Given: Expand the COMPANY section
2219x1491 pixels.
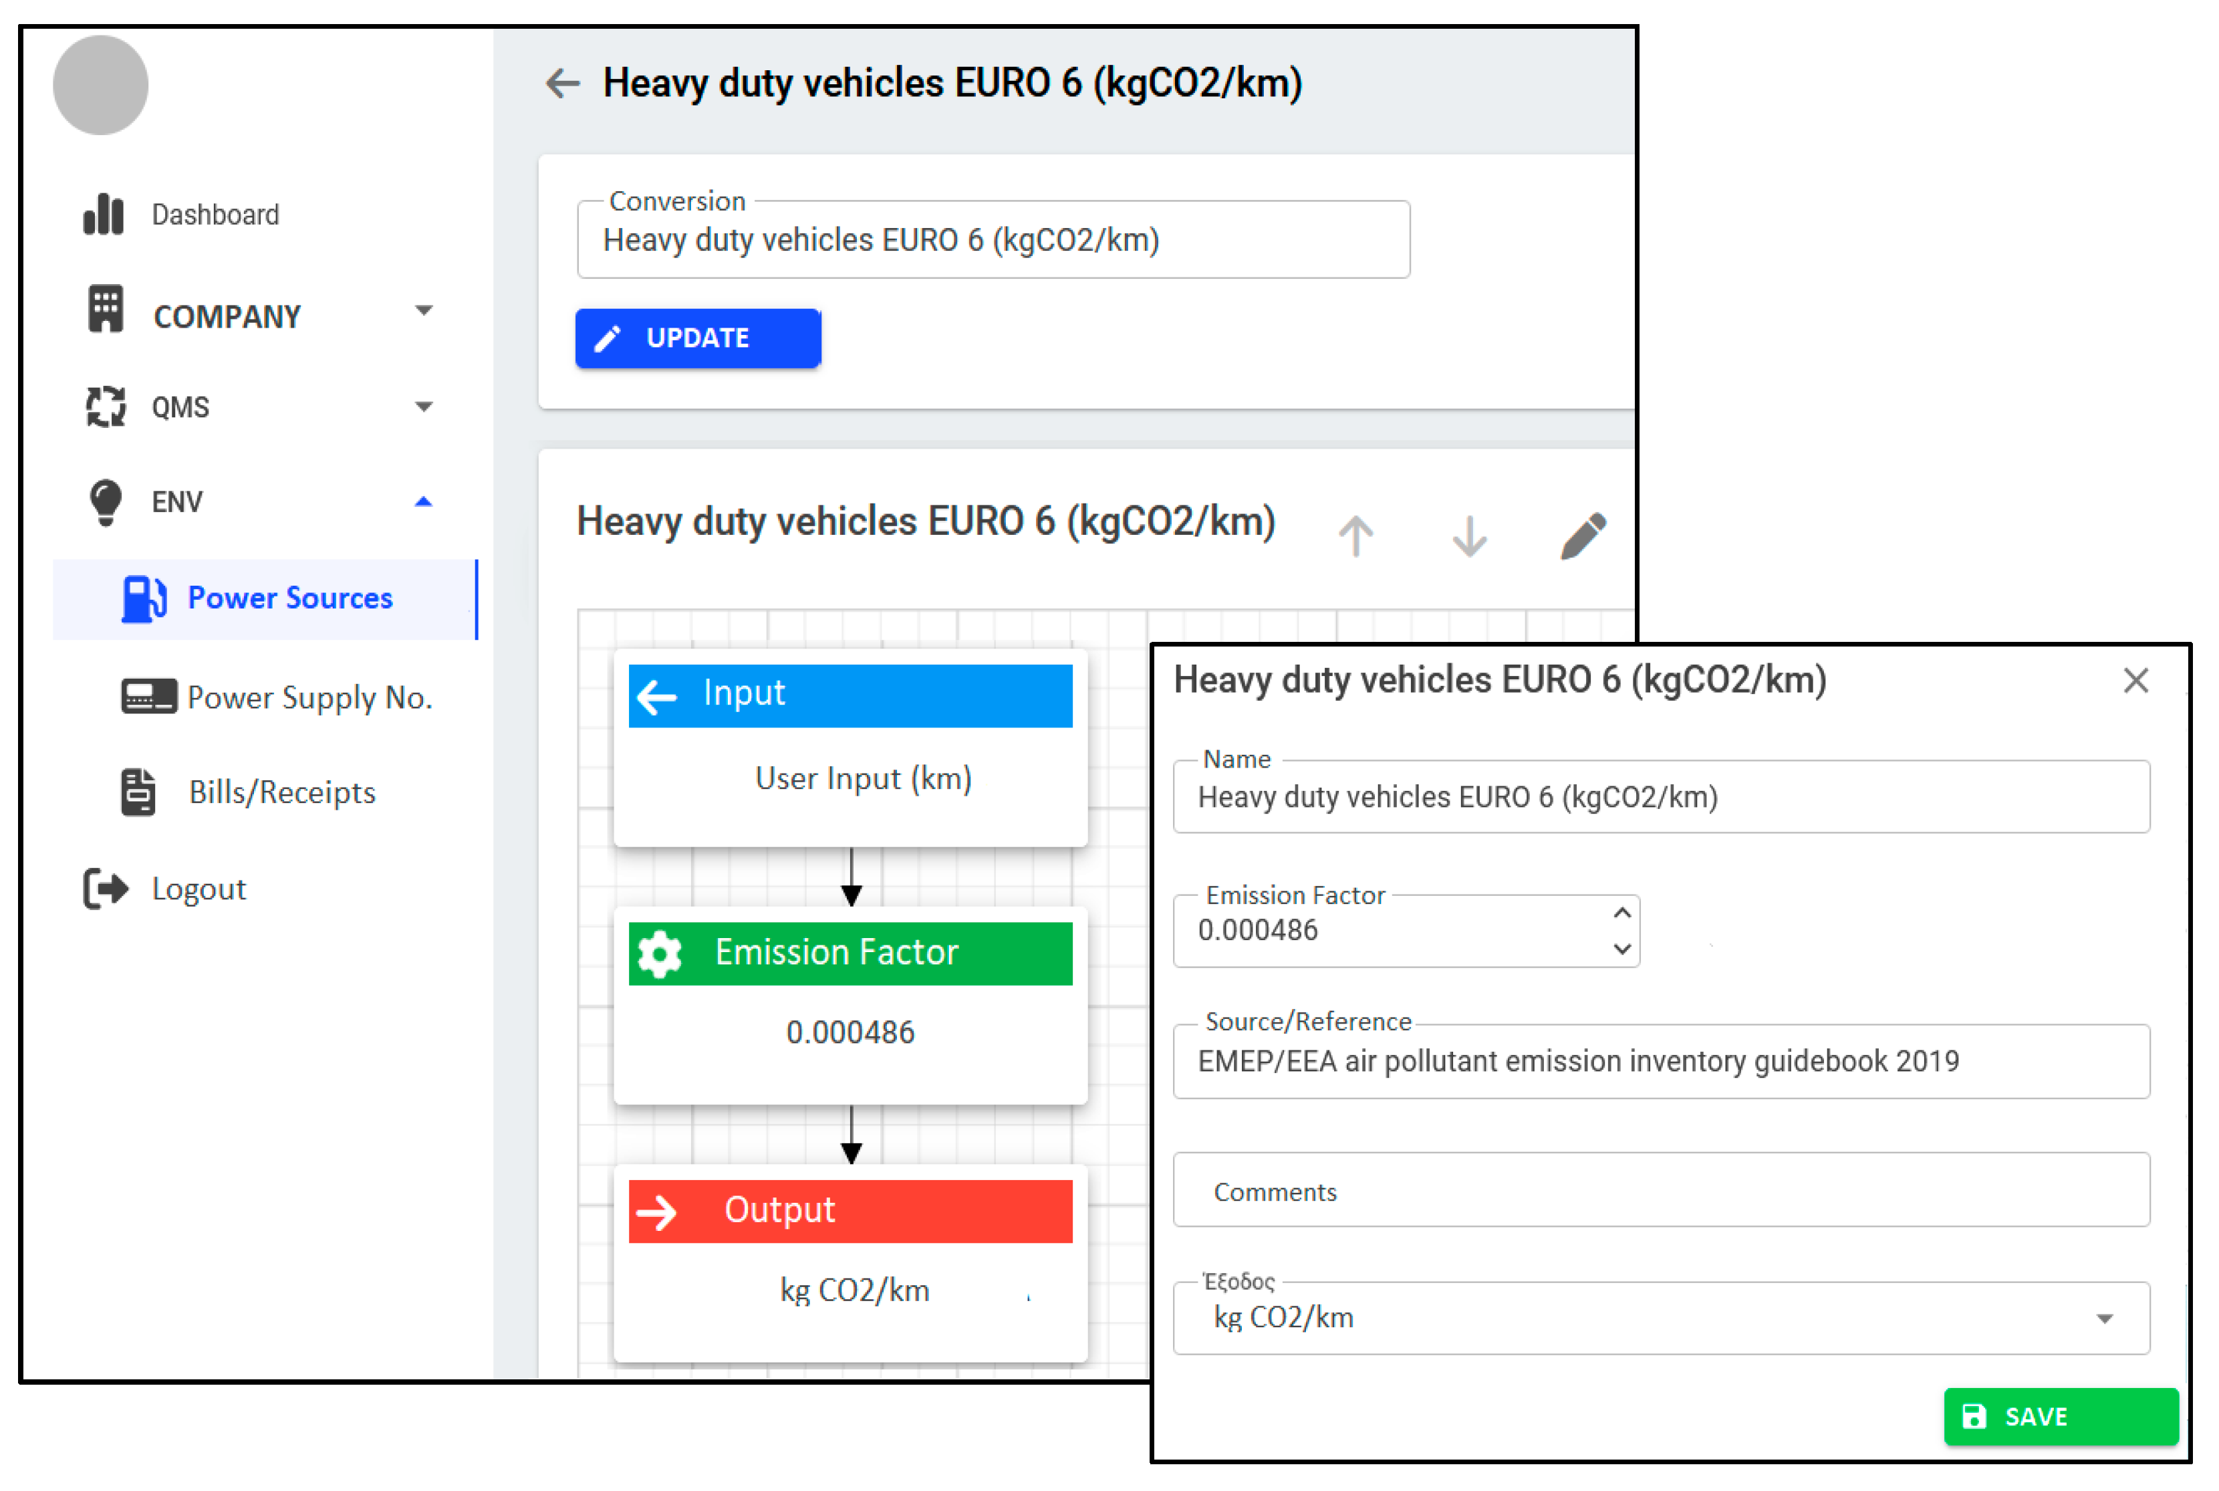Looking at the screenshot, I should (x=425, y=311).
